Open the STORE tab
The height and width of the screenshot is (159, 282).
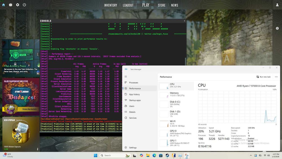click(x=162, y=5)
